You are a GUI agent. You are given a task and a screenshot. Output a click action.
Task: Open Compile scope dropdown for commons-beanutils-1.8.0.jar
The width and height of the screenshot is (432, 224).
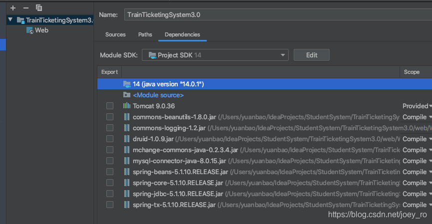click(417, 117)
